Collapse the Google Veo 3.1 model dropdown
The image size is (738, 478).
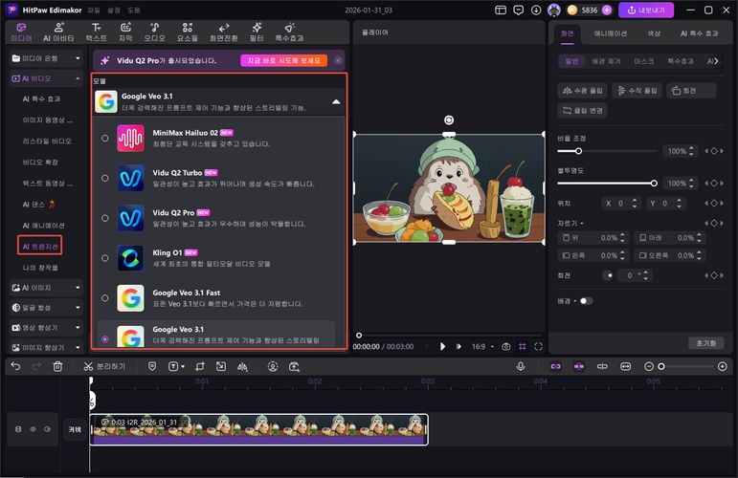pyautogui.click(x=336, y=101)
